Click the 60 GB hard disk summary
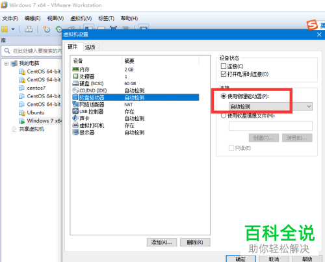Image resolution: width=325 pixels, height=262 pixels. click(x=130, y=83)
